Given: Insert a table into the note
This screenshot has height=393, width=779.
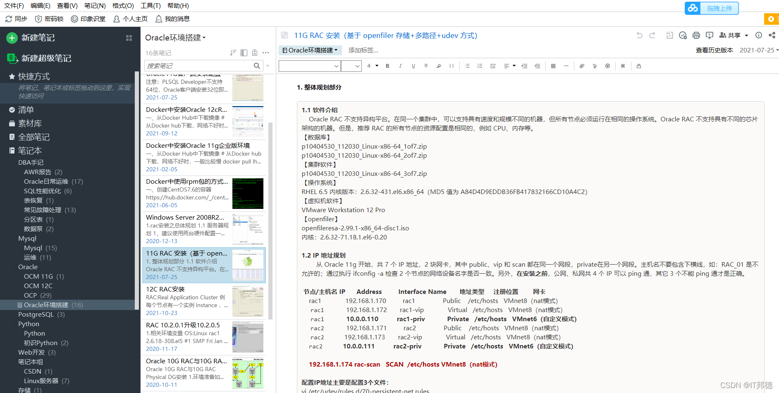Looking at the screenshot, I should click(x=553, y=66).
